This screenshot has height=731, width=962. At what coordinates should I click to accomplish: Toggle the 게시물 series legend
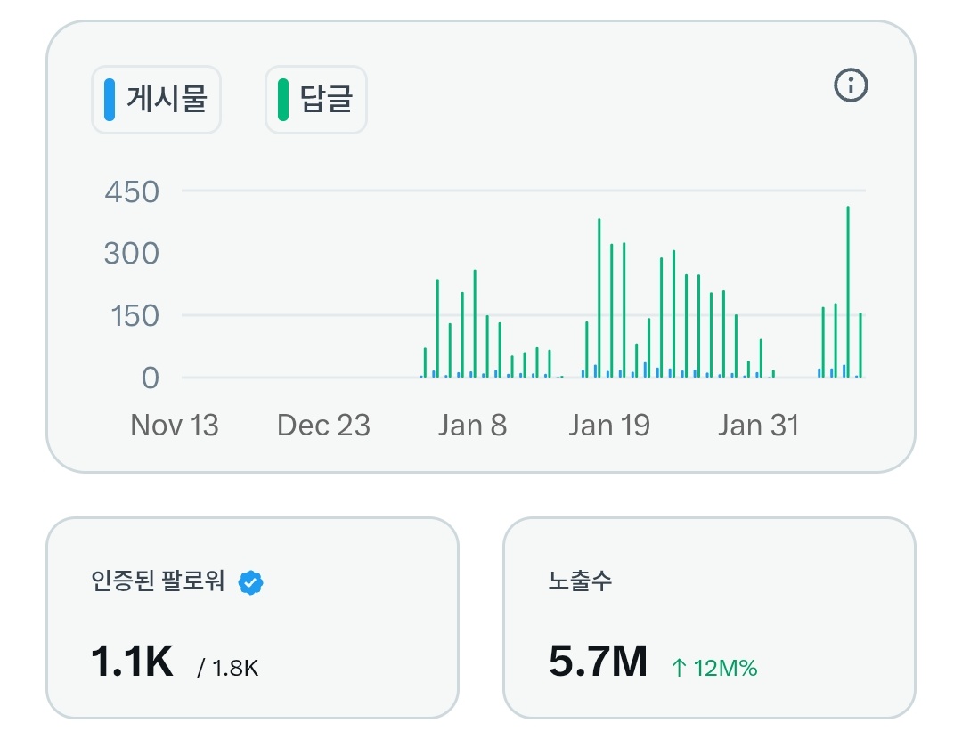click(156, 100)
